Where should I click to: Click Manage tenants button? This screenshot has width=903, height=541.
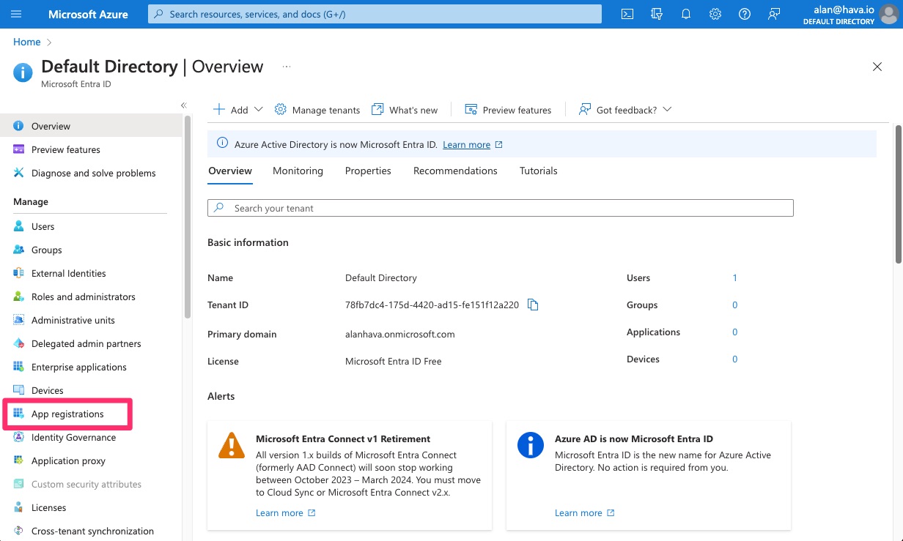[x=317, y=110]
